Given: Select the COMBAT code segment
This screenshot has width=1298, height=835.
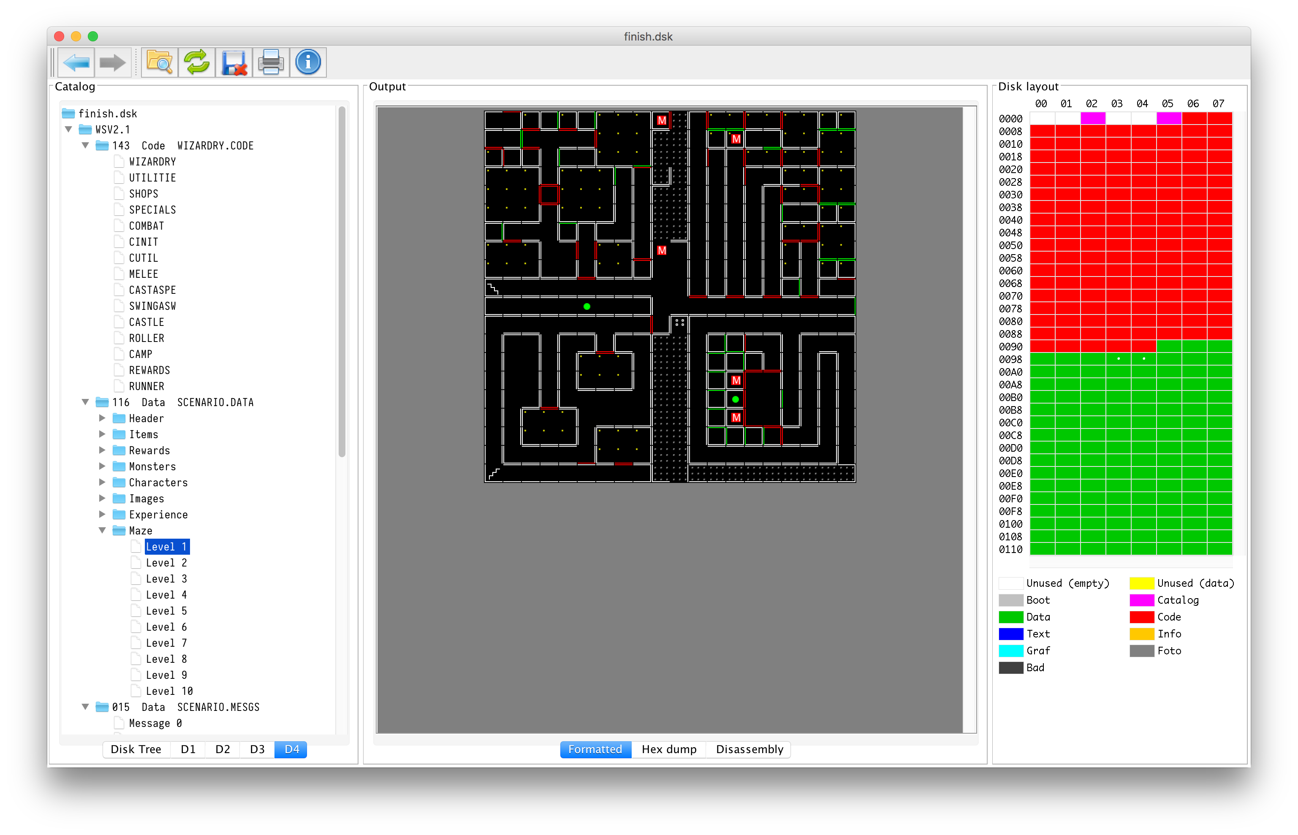Looking at the screenshot, I should coord(147,226).
